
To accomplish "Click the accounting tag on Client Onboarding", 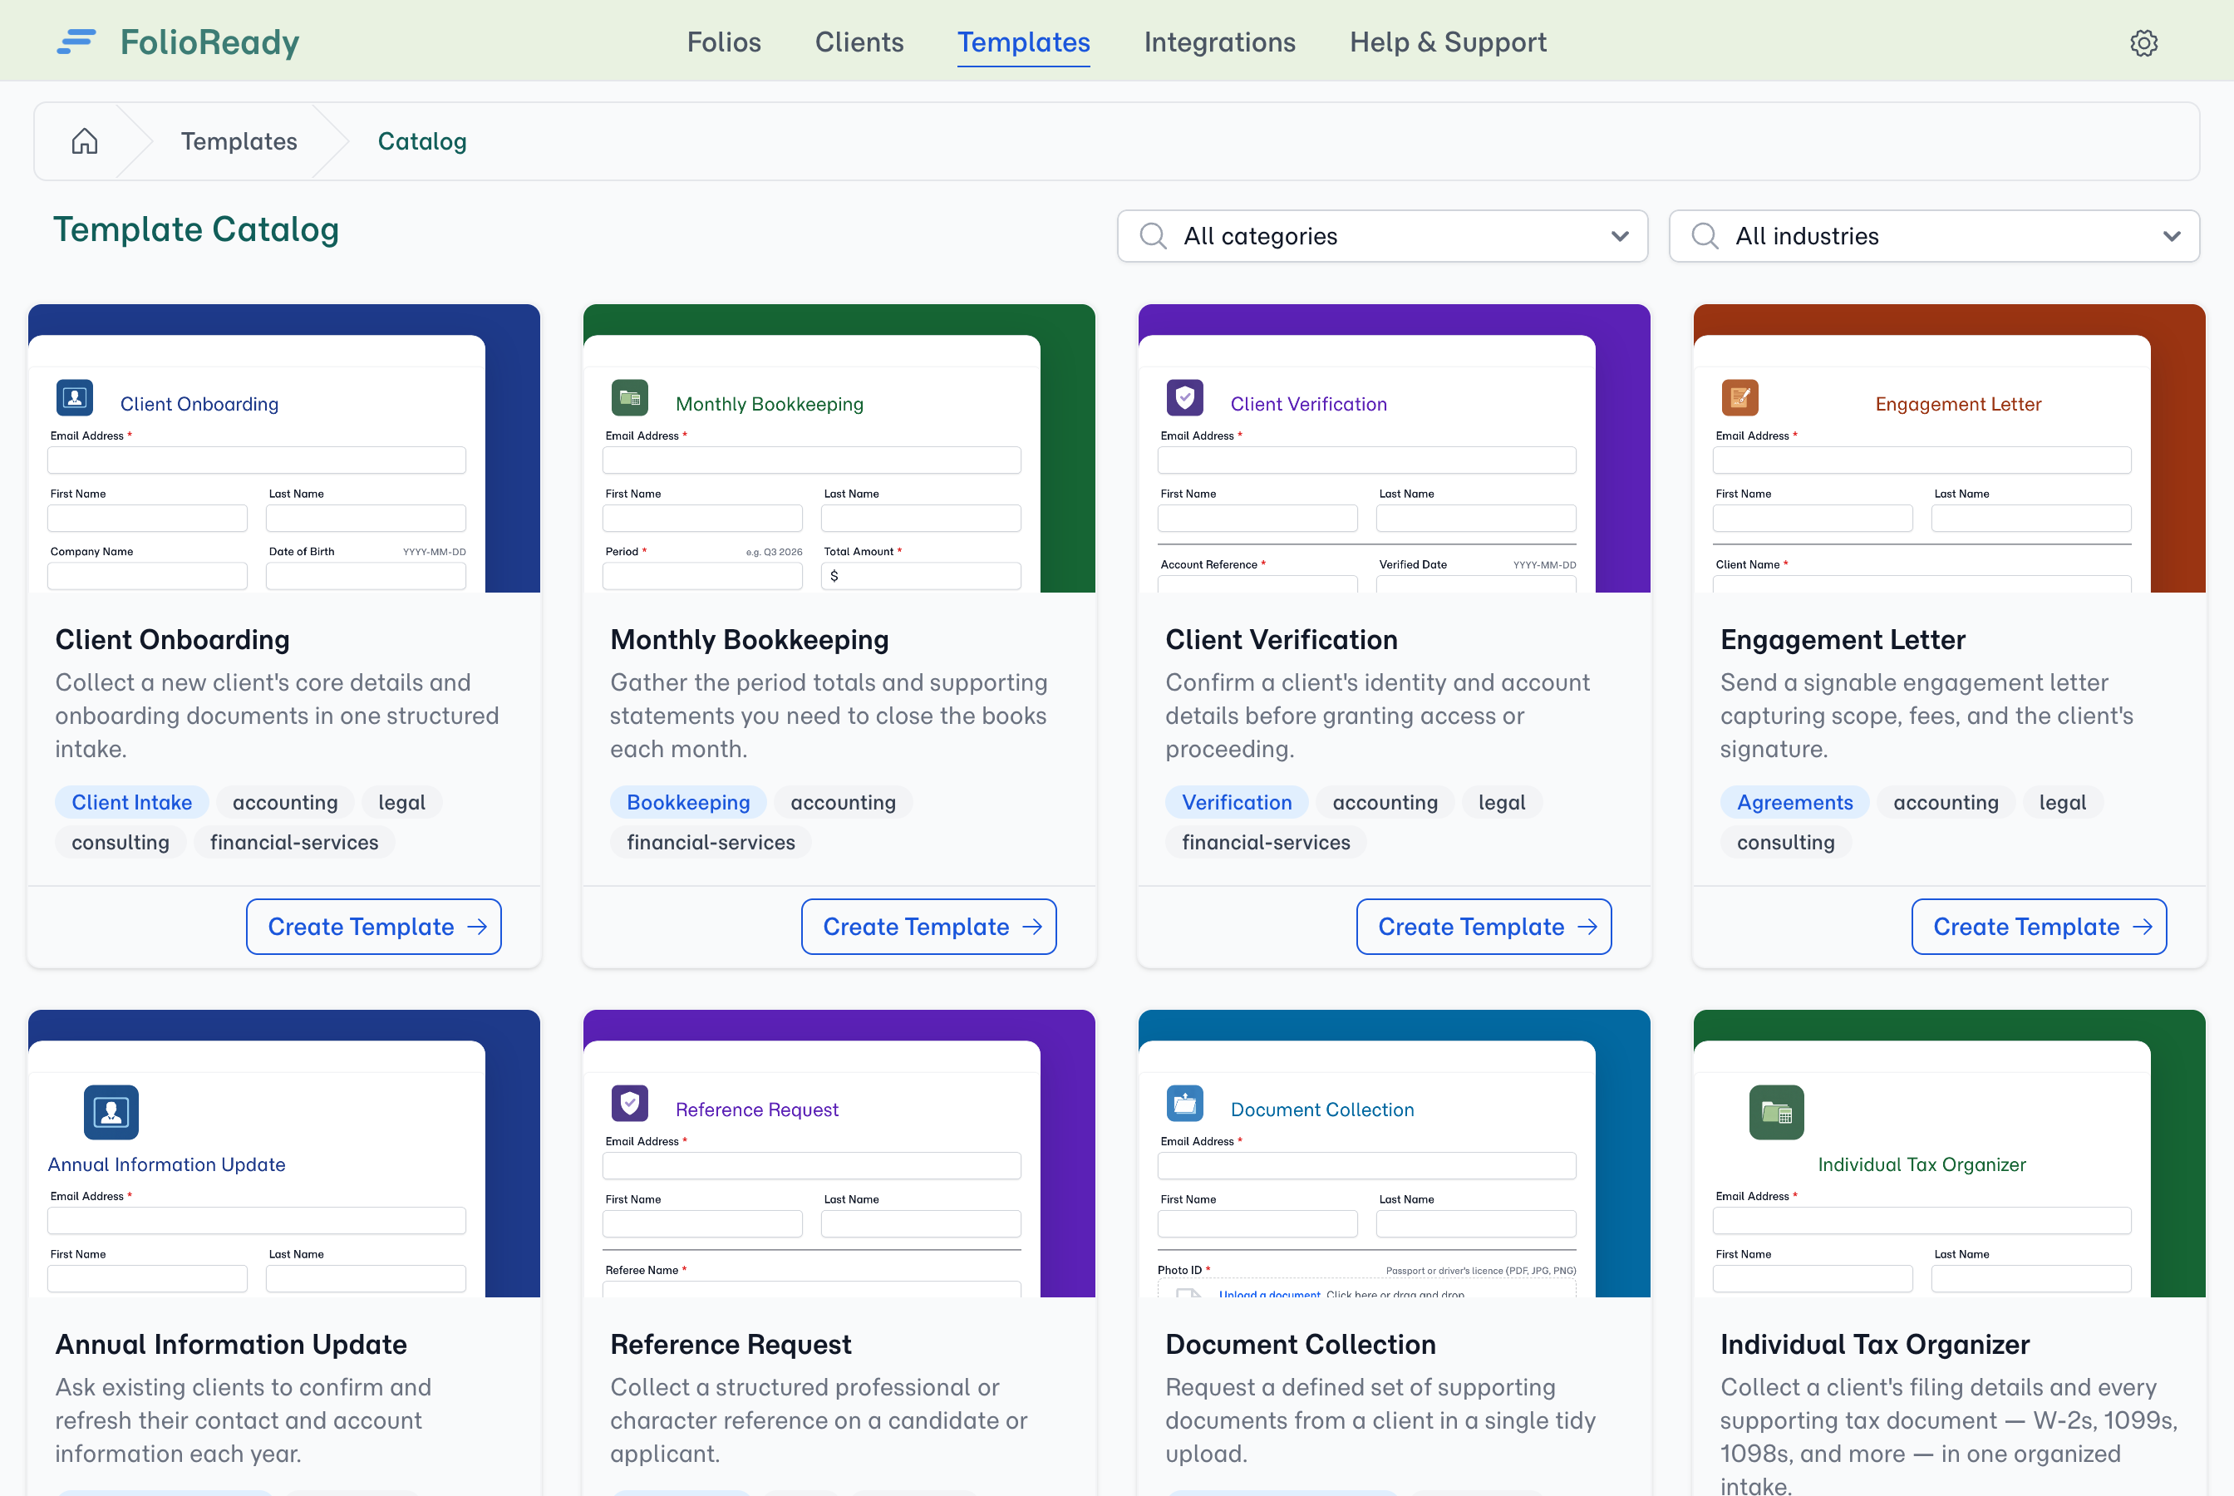I will coord(285,802).
